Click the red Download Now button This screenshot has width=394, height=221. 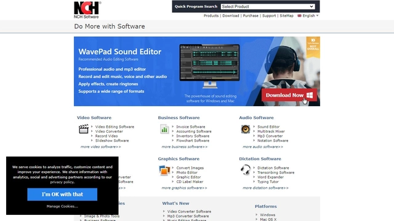point(289,95)
